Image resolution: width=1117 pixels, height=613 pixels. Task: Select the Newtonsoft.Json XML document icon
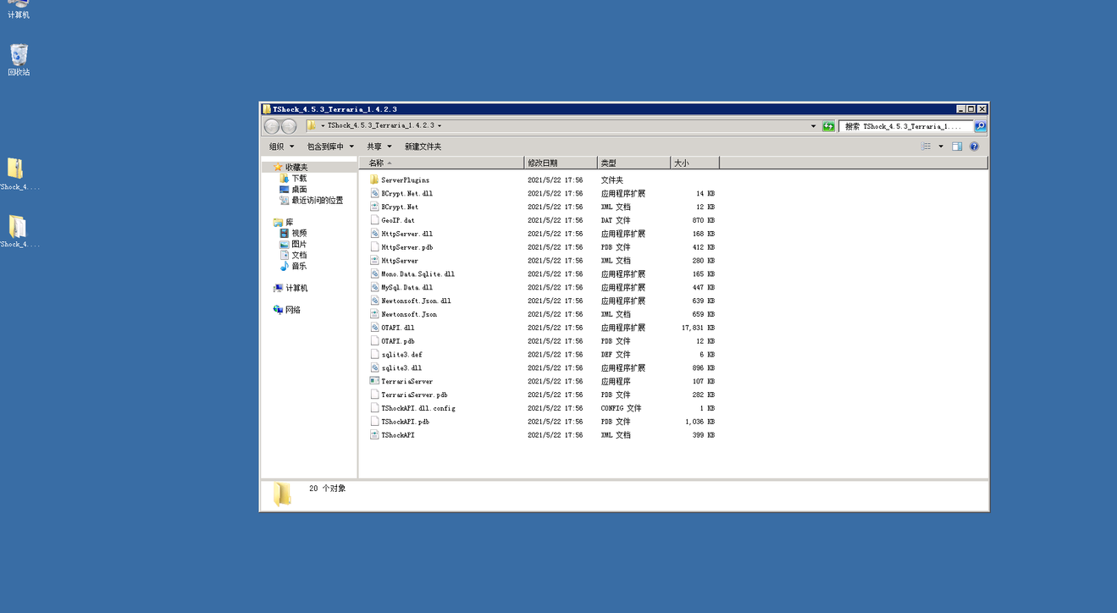click(374, 314)
